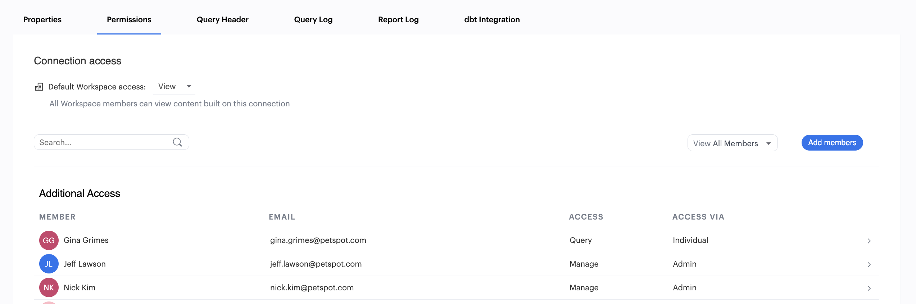
Task: Switch to the Properties tab
Action: 42,19
